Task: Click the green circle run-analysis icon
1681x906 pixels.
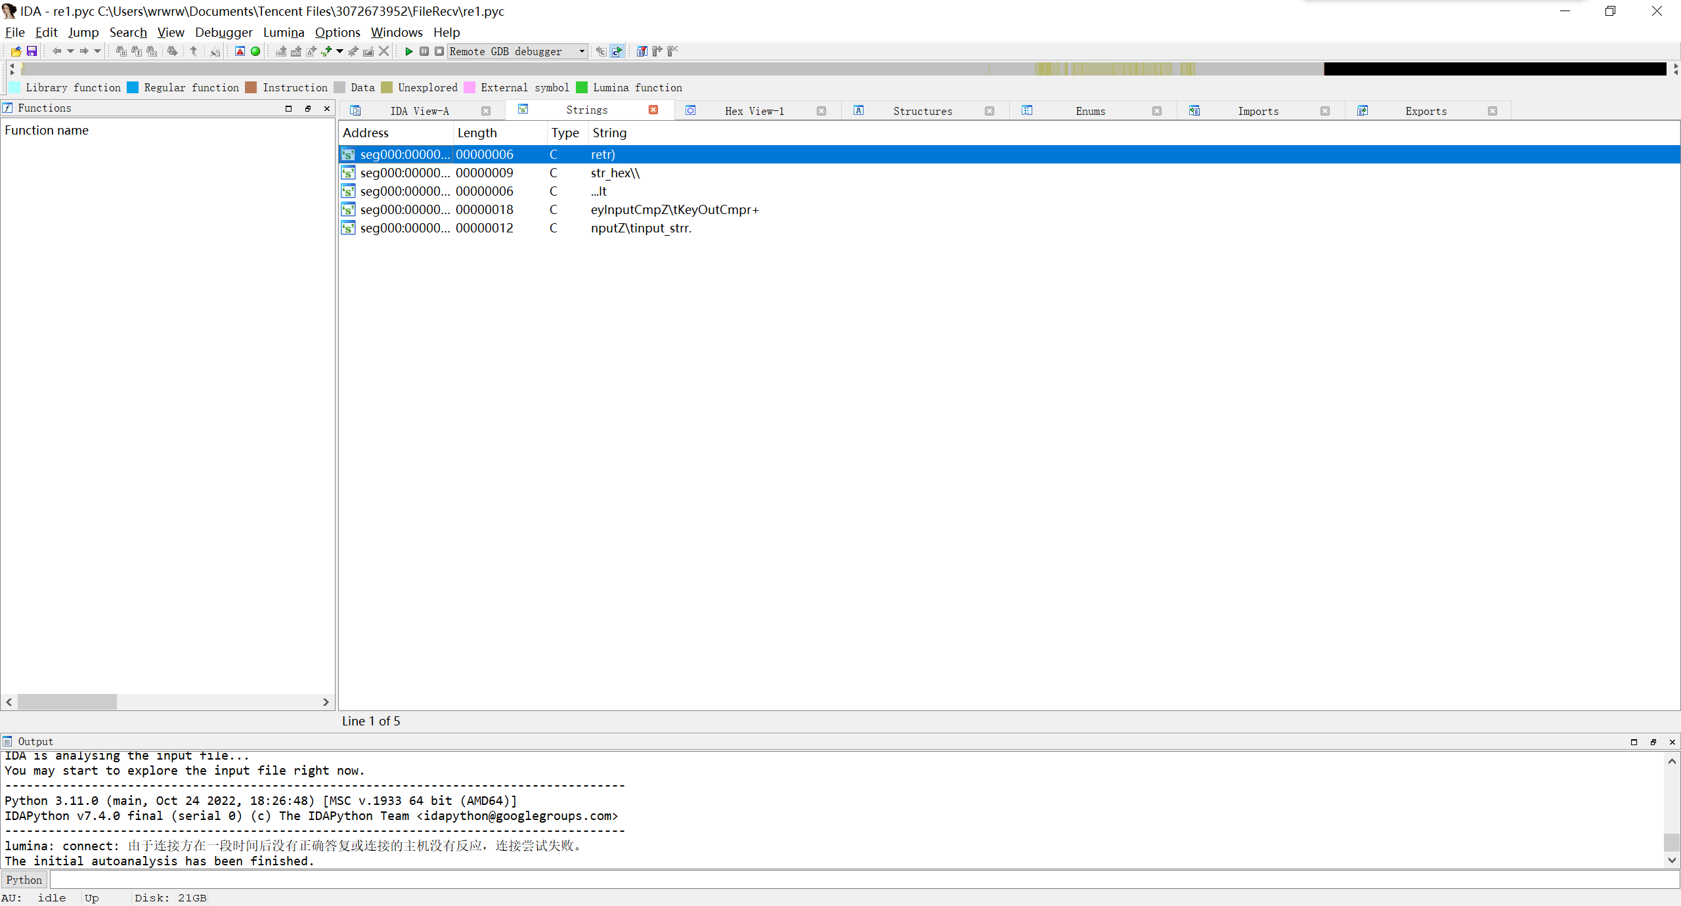Action: 255,51
